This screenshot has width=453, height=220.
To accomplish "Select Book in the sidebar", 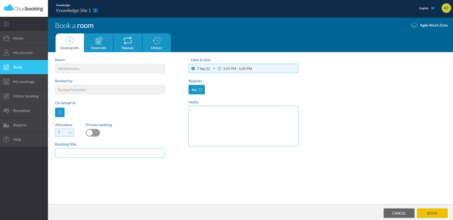I will tap(24, 67).
